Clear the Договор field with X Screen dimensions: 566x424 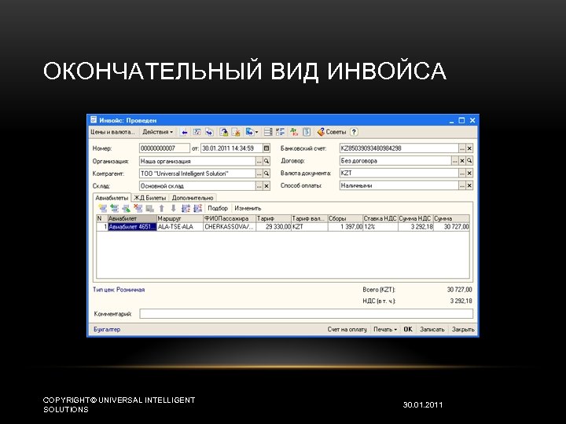tap(462, 161)
